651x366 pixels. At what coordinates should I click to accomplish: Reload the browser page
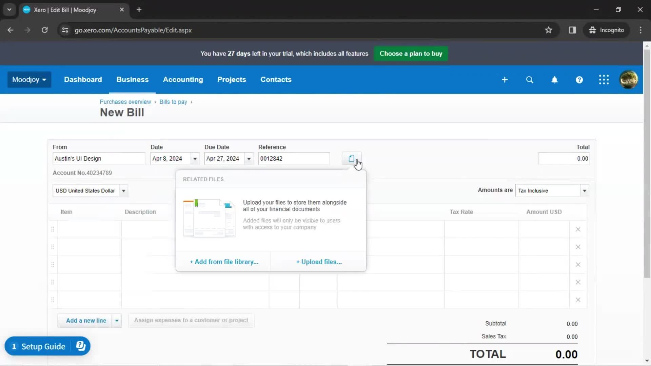[44, 30]
